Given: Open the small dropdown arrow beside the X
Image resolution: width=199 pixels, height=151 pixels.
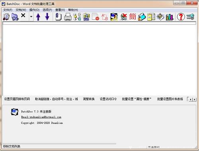Looking at the screenshot, I should coord(31,17).
